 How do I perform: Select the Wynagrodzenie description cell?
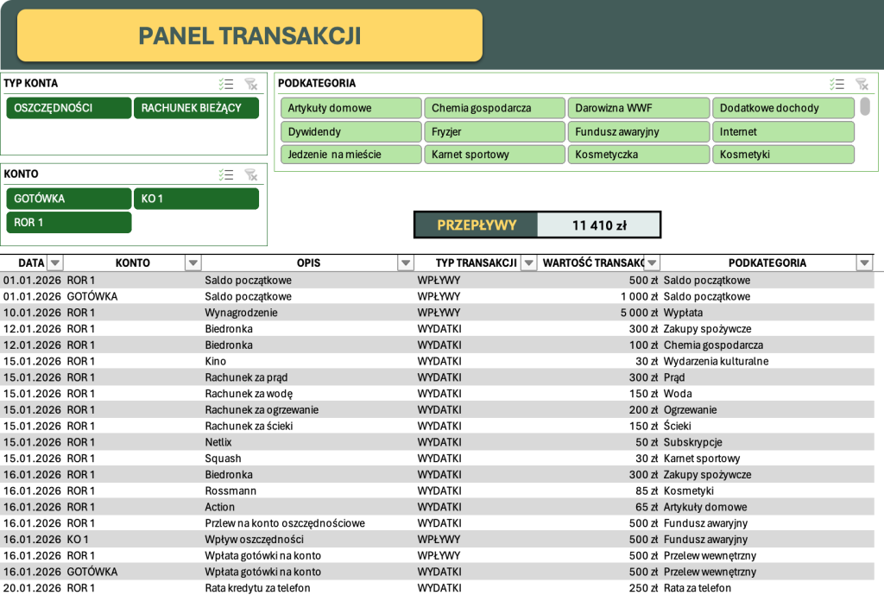(308, 313)
